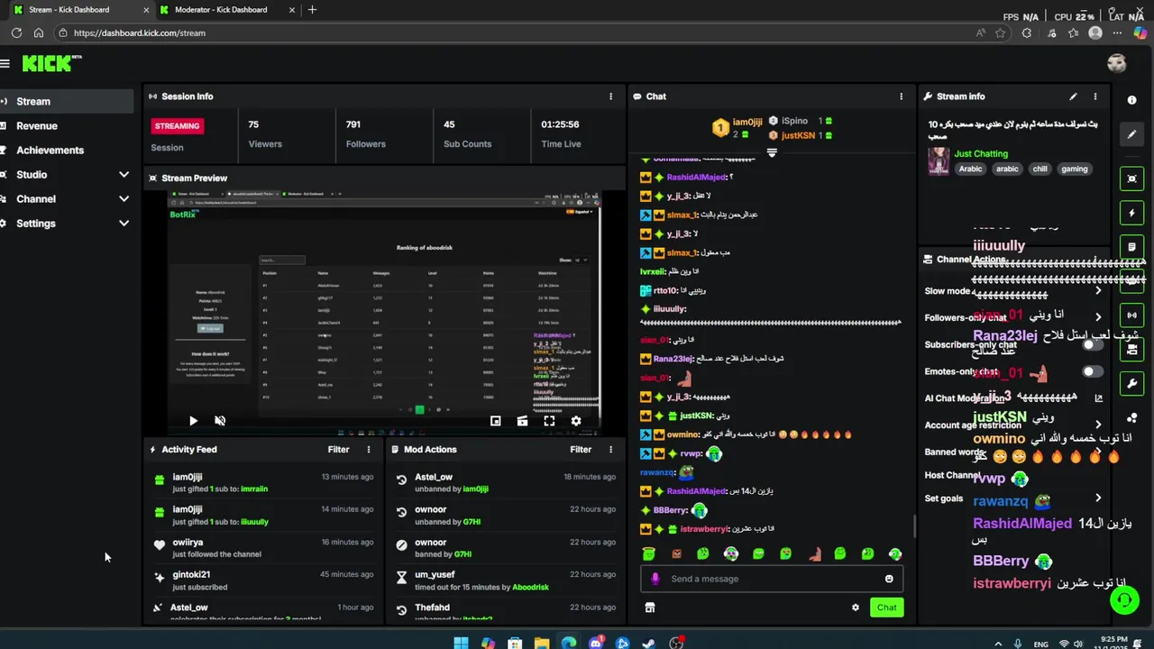Image resolution: width=1154 pixels, height=649 pixels.
Task: Toggle Emotes-only chat switch
Action: pyautogui.click(x=1093, y=371)
